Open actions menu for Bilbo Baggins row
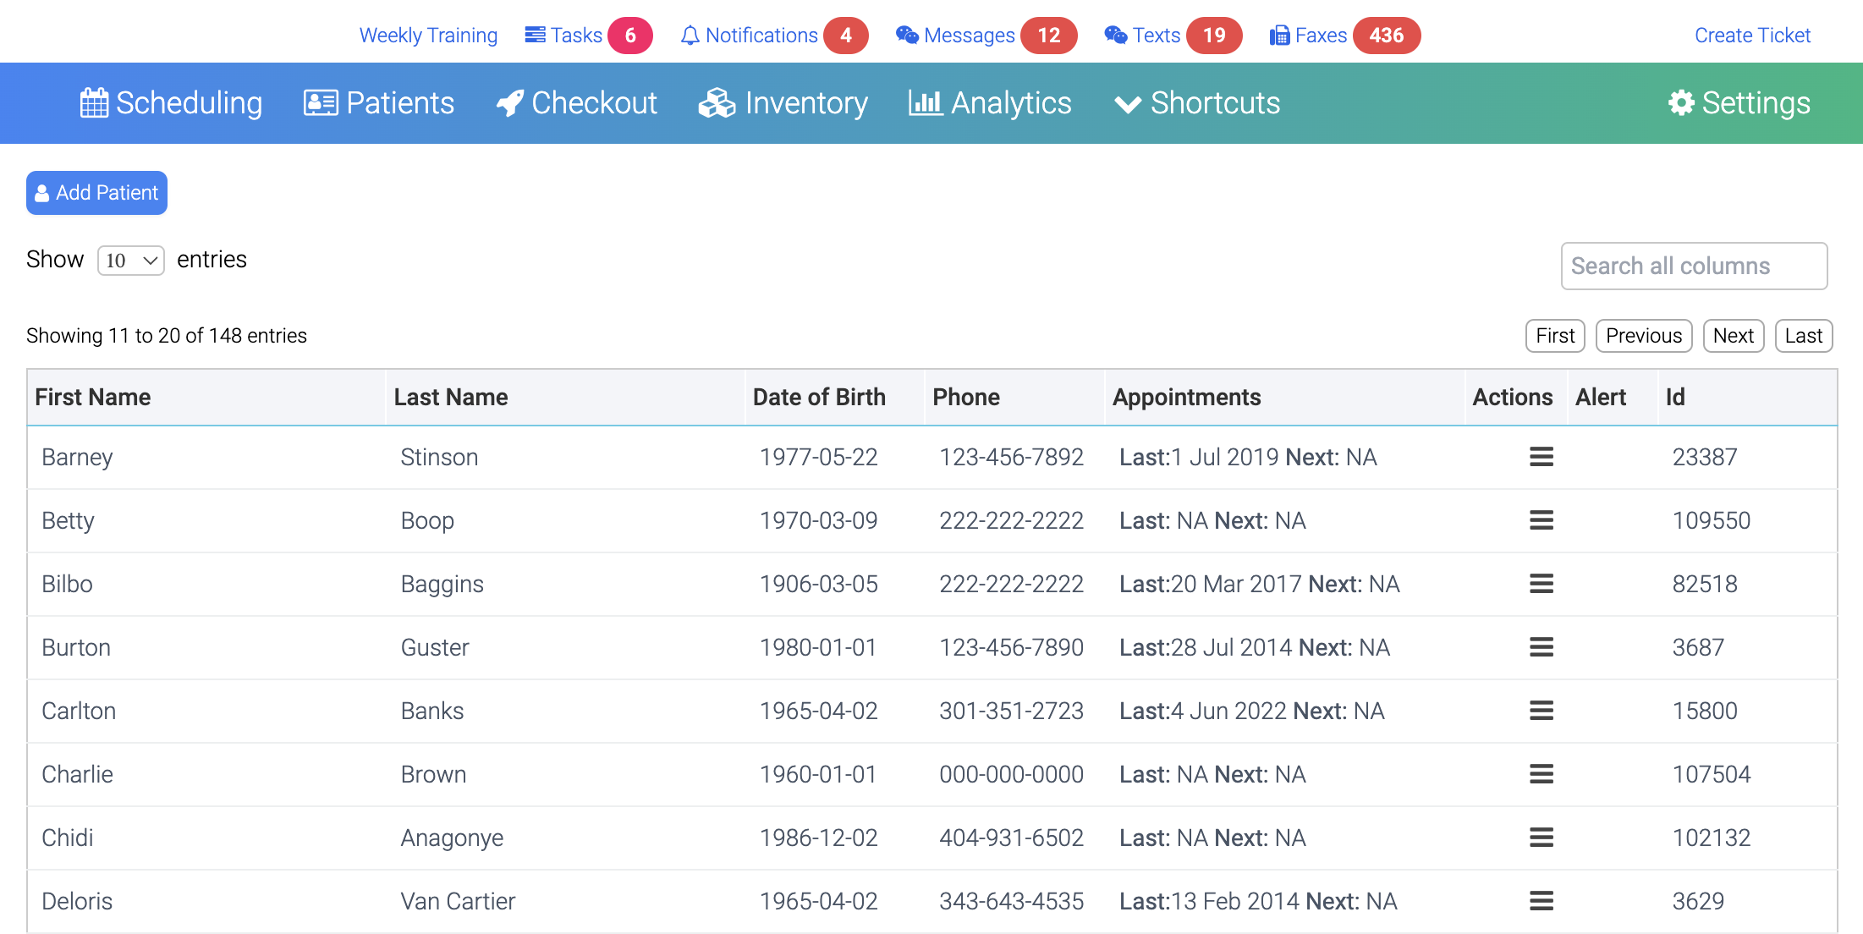This screenshot has height=934, width=1863. 1541,584
